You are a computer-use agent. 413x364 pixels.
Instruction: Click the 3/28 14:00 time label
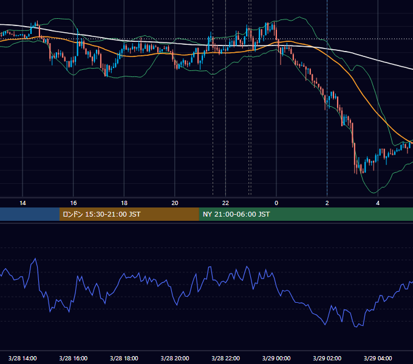pos(22,358)
